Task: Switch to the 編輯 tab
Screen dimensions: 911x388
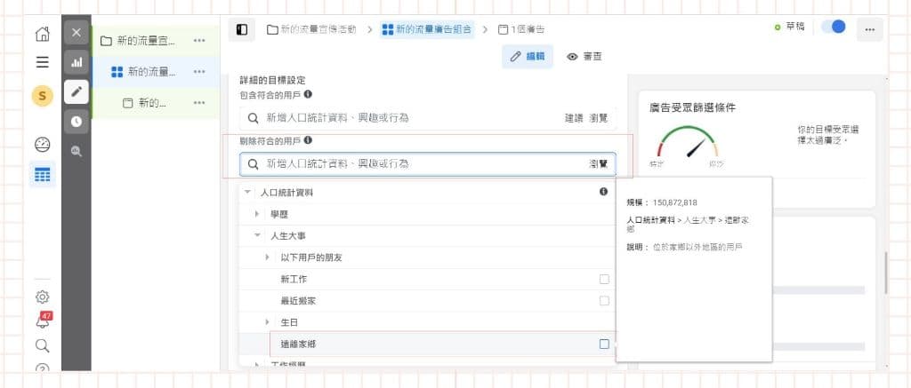Action: coord(528,56)
